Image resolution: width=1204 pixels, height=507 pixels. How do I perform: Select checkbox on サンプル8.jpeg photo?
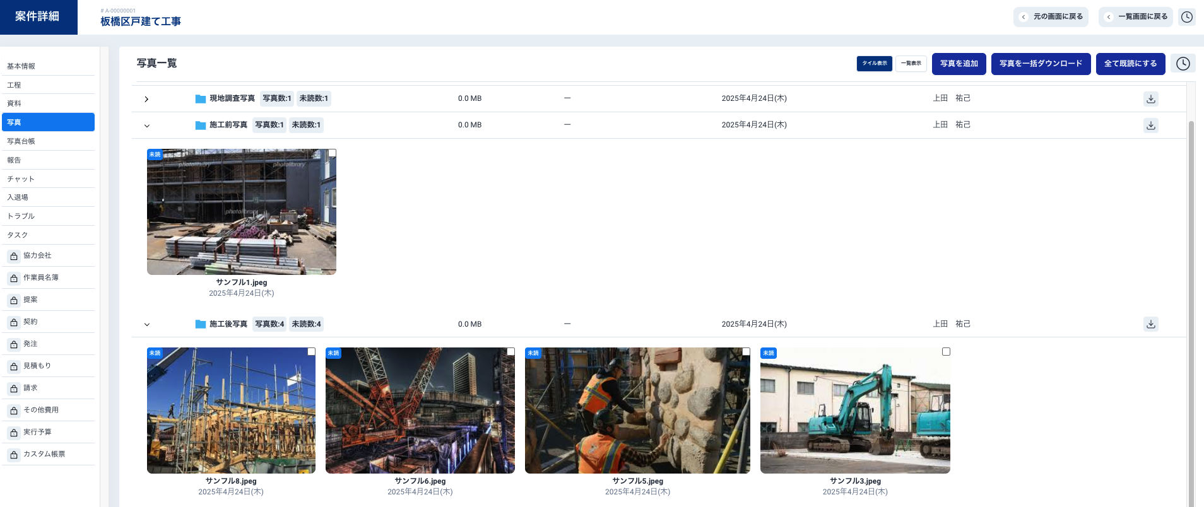point(312,352)
